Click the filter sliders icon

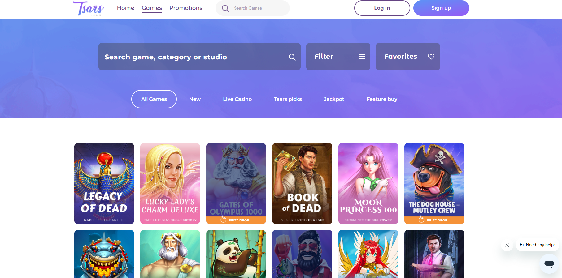[x=361, y=57]
